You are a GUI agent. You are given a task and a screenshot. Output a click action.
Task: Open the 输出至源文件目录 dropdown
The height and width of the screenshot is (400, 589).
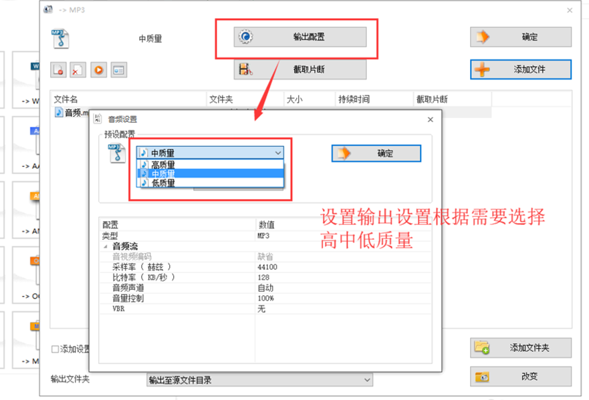pyautogui.click(x=367, y=379)
